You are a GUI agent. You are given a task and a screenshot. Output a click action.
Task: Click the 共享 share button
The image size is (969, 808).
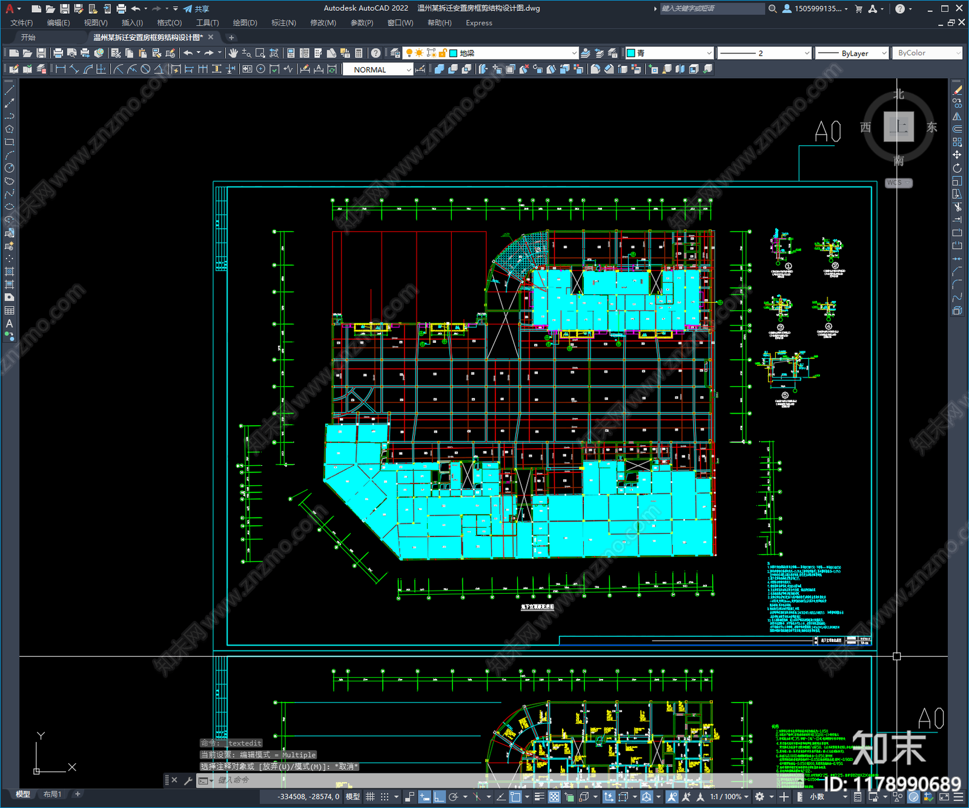(196, 8)
